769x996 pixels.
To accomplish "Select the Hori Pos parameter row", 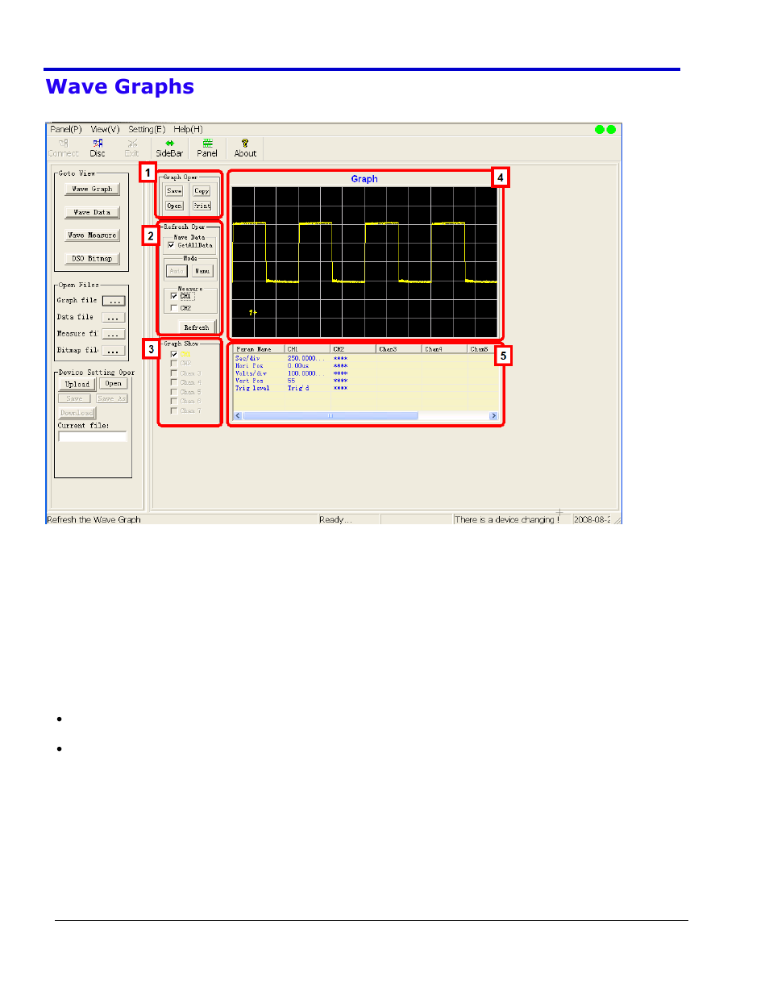I will (365, 365).
